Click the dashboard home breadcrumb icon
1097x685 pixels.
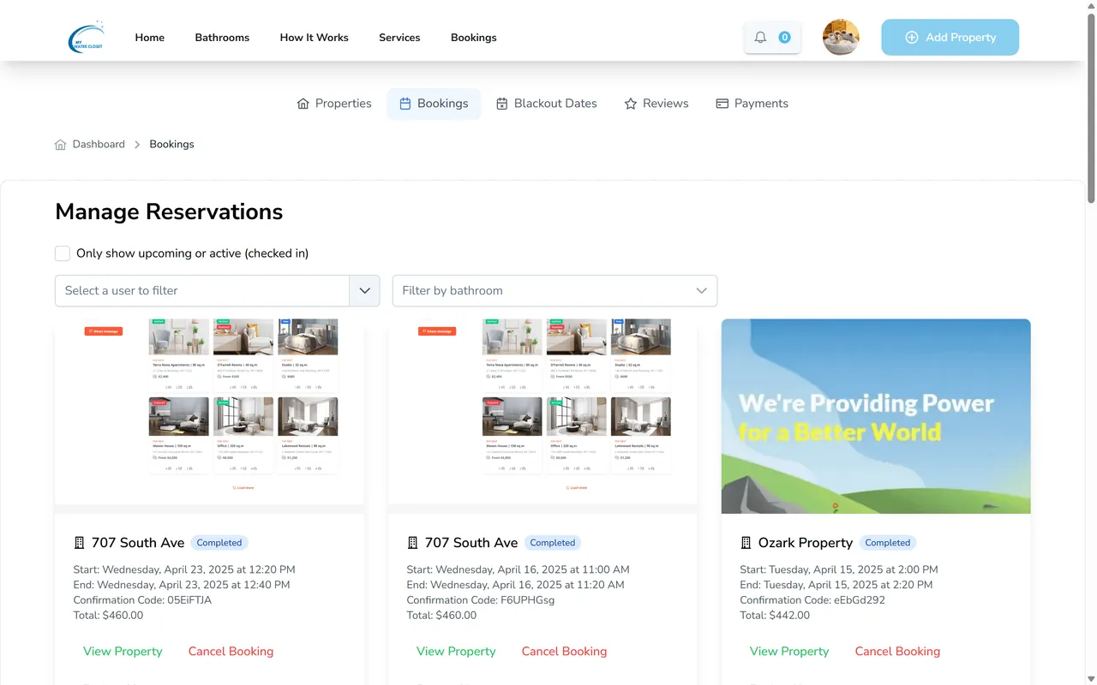[x=60, y=145]
